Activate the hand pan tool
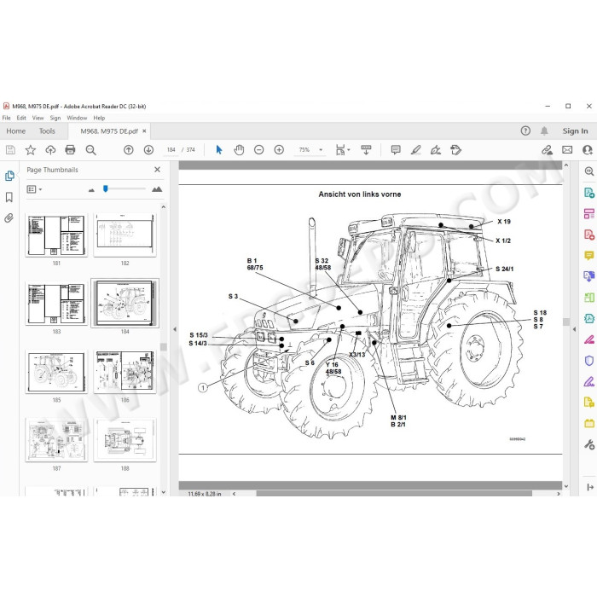This screenshot has height=597, width=597. point(239,150)
